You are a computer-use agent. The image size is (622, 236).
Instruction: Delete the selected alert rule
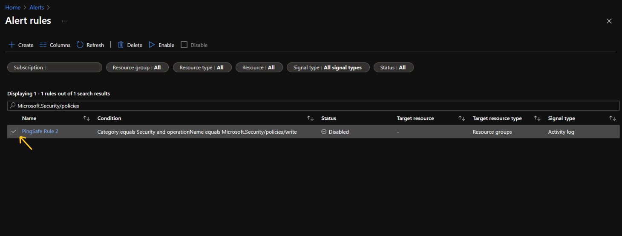[130, 45]
